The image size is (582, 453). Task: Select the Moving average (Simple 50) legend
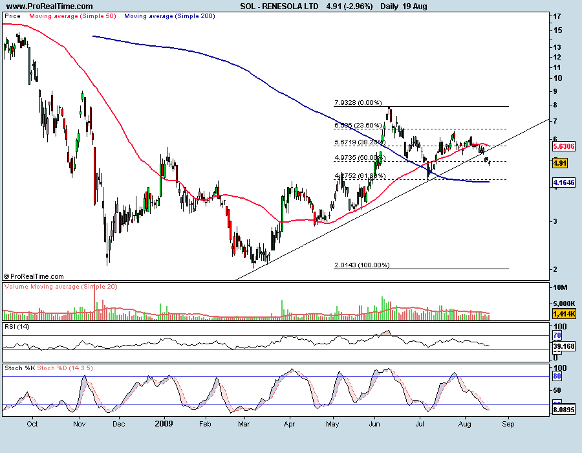72,16
